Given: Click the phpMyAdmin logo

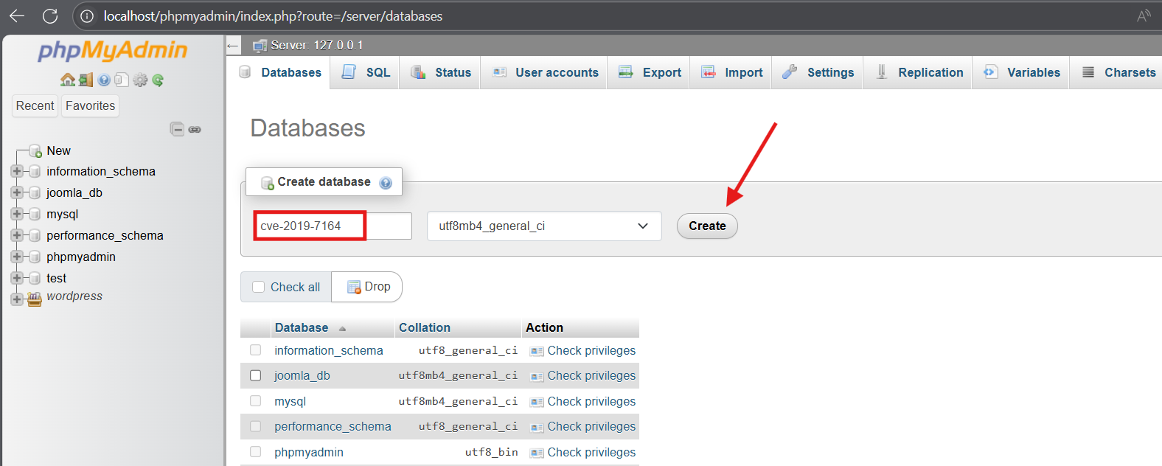Looking at the screenshot, I should click(112, 51).
